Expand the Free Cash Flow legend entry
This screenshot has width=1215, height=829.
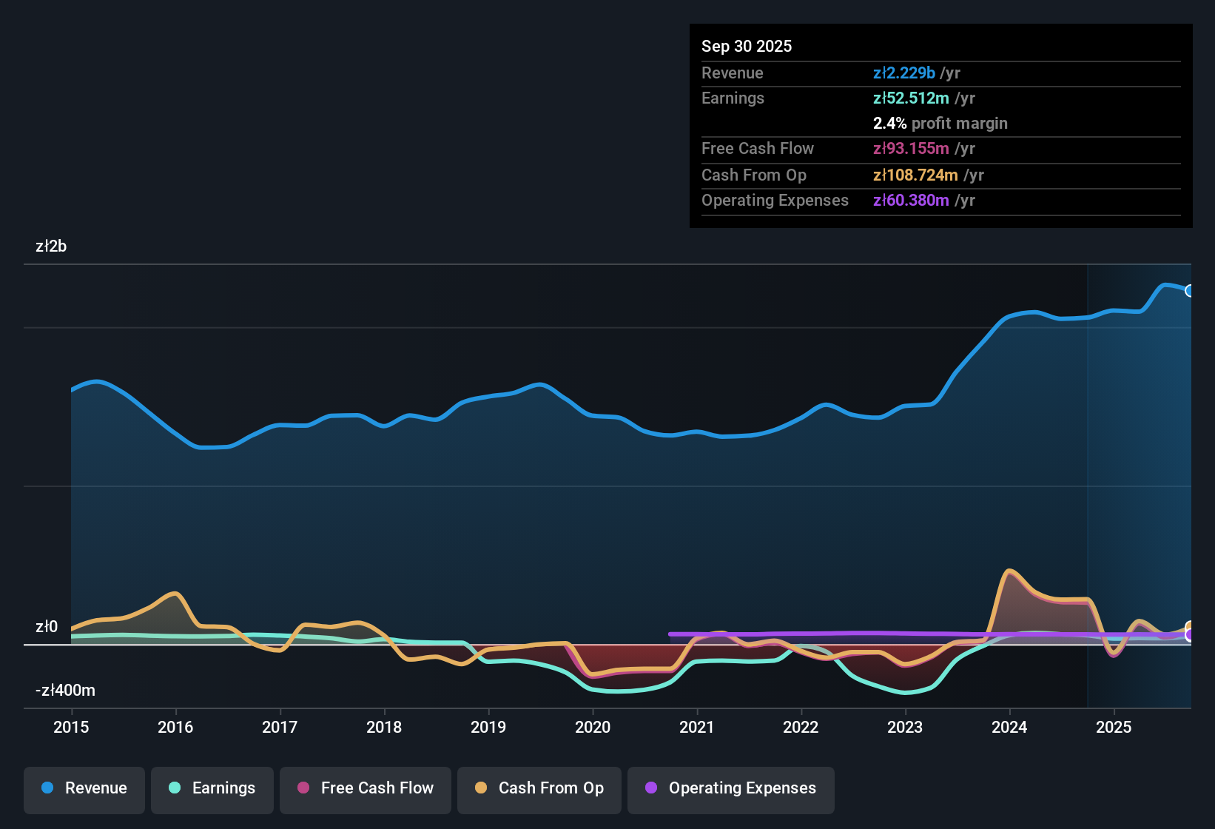pyautogui.click(x=365, y=788)
